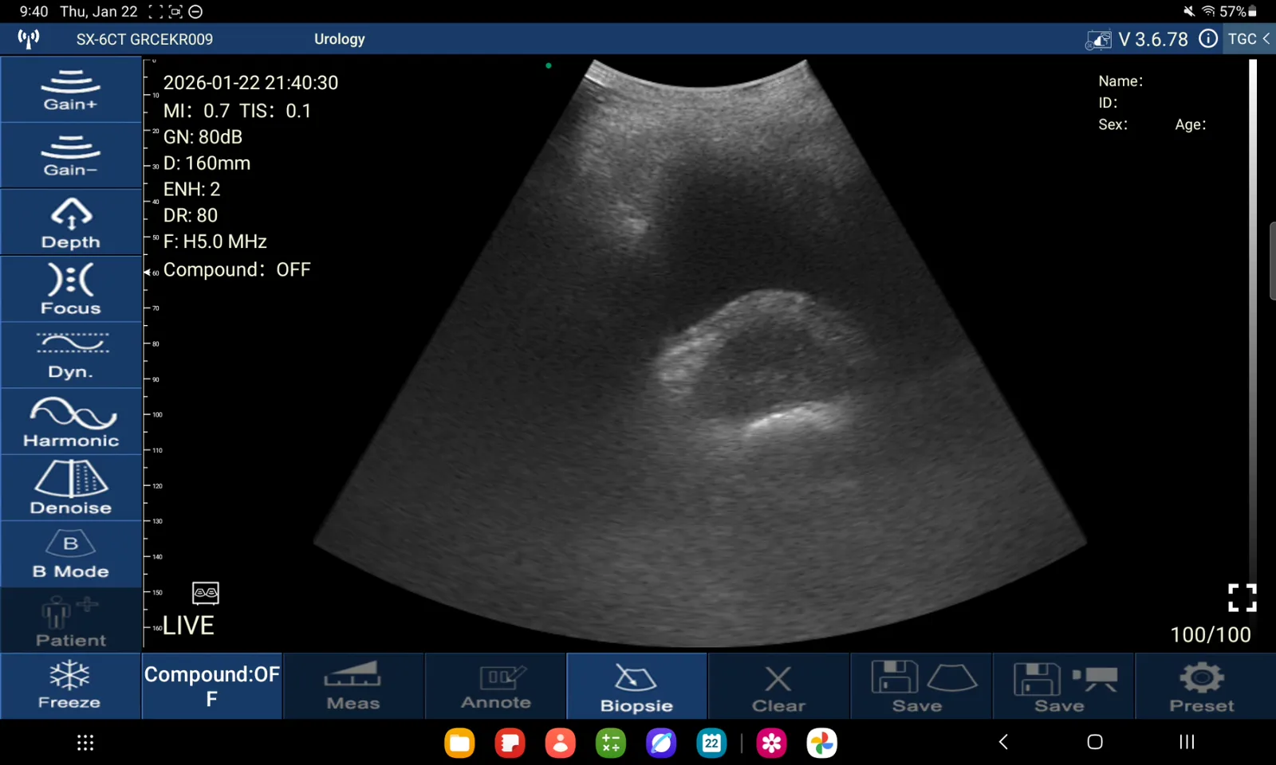This screenshot has width=1276, height=765.
Task: Decrease gain with the Gain- button
Action: (x=71, y=155)
